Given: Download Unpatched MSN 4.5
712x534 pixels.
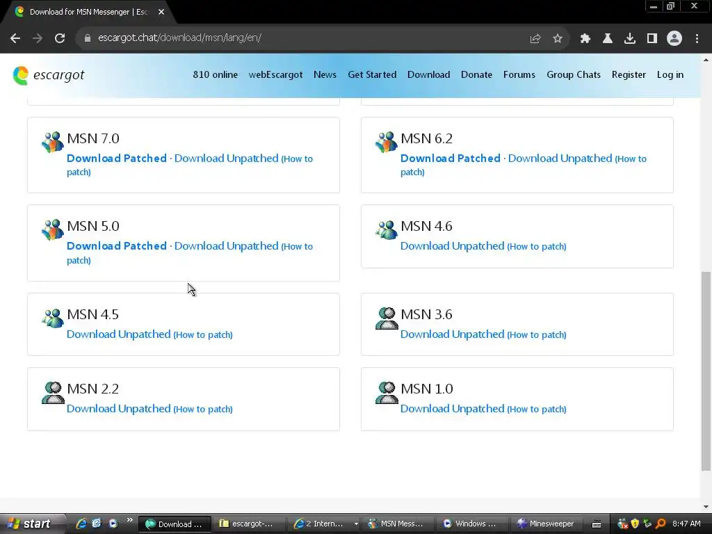Looking at the screenshot, I should coord(118,334).
